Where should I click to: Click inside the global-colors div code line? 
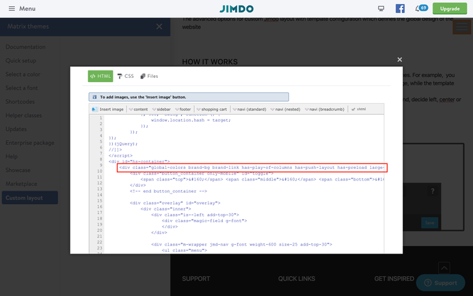coord(252,167)
